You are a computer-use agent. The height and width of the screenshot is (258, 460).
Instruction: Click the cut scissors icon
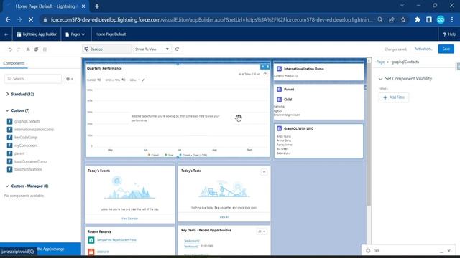(x=28, y=49)
